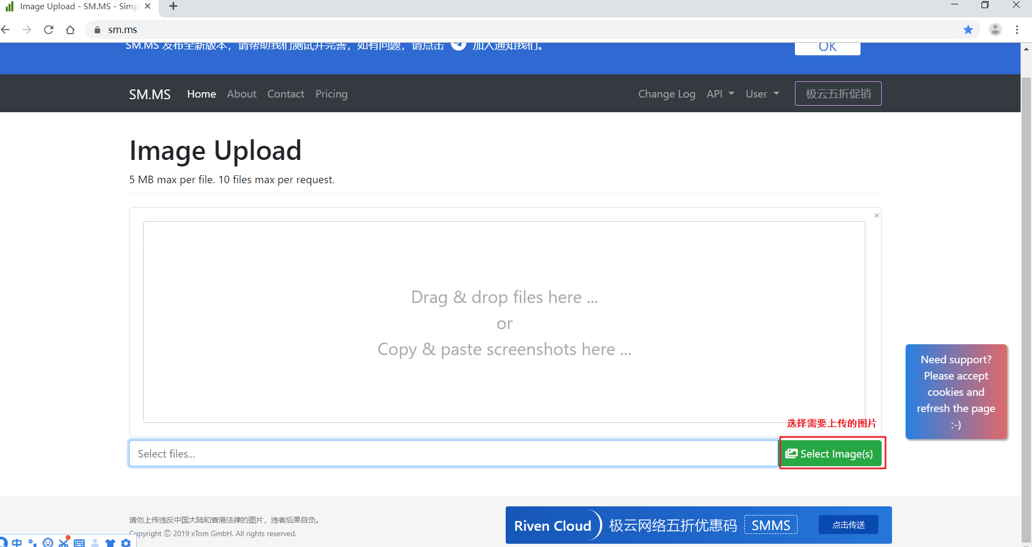Screen dimensions: 1032x547
Task: Reload the current page
Action: point(49,29)
